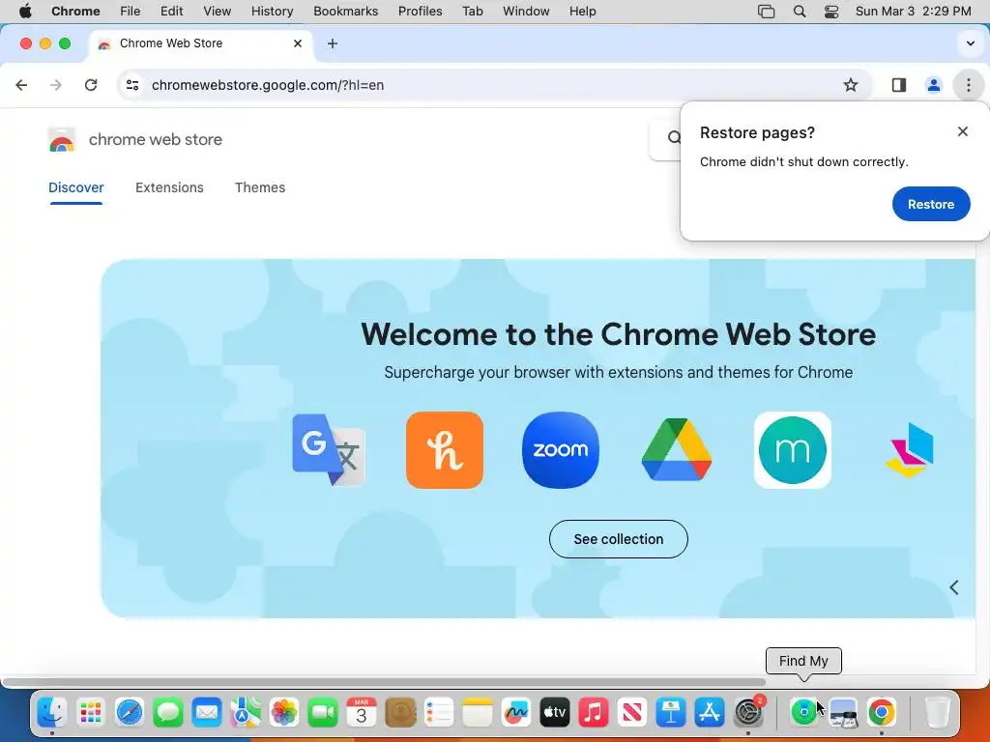Select the Zoom extension icon
Screen dimensions: 990x742
pyautogui.click(x=561, y=450)
